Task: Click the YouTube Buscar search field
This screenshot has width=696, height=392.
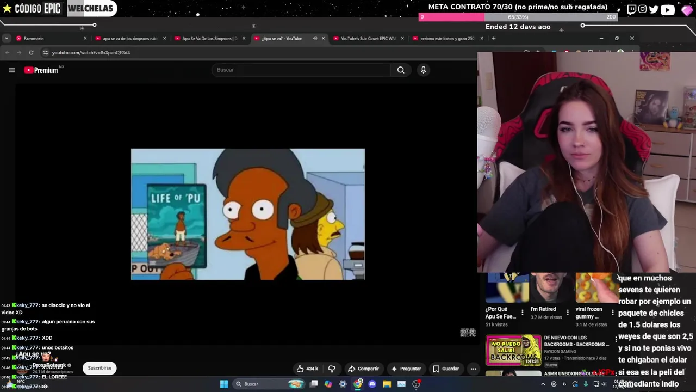Action: pyautogui.click(x=301, y=70)
